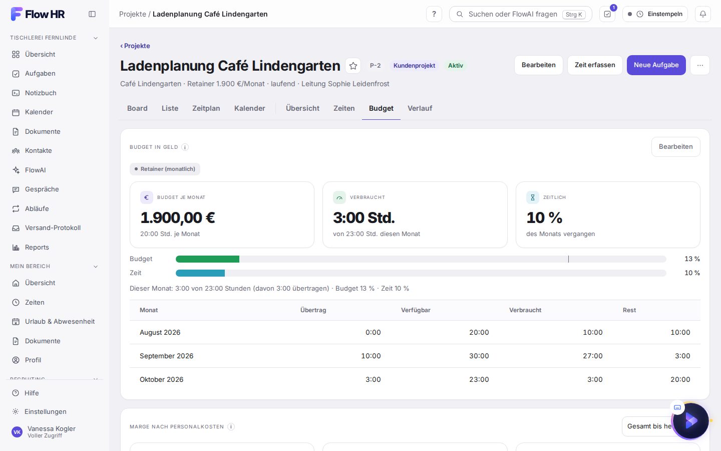721x451 pixels.
Task: Select the Budget tab
Action: [381, 108]
